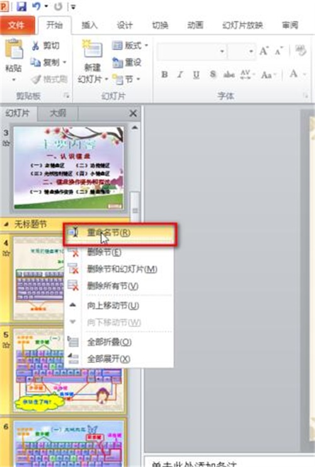315x467 pixels.
Task: Expand the font name dropdown arrow
Action: point(222,52)
